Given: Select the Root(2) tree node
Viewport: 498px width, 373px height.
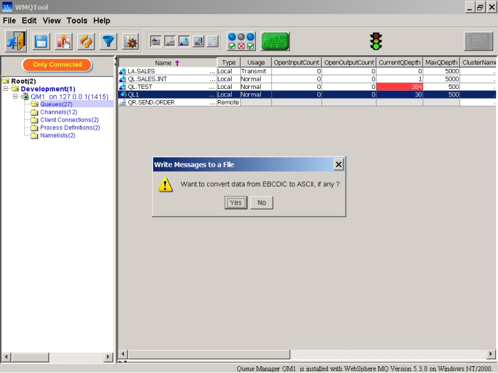Looking at the screenshot, I should (23, 81).
